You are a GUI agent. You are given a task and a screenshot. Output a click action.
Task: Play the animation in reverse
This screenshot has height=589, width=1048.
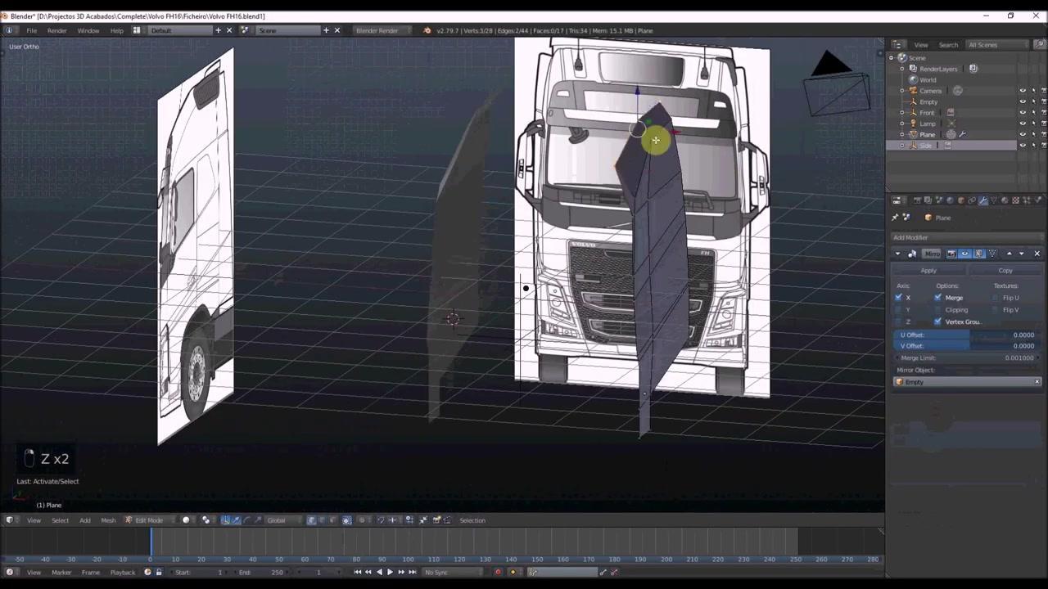pos(379,572)
